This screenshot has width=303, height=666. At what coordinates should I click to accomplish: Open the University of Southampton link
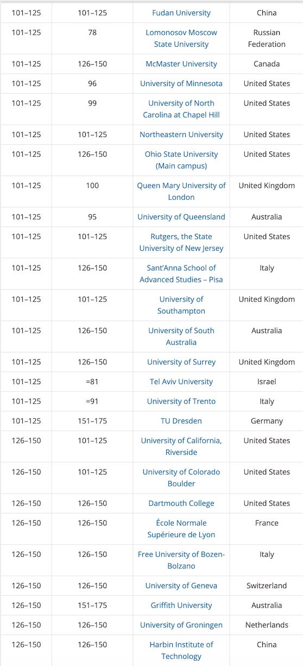(x=181, y=305)
